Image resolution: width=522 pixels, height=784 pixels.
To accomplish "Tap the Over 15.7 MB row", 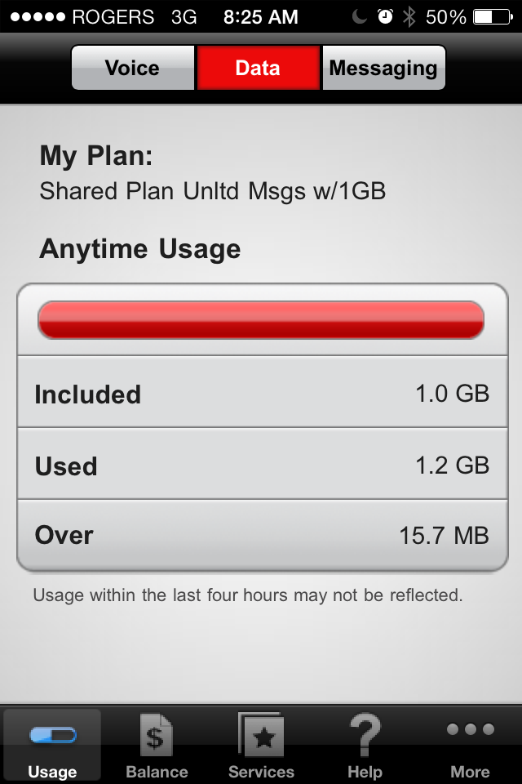I will (262, 535).
